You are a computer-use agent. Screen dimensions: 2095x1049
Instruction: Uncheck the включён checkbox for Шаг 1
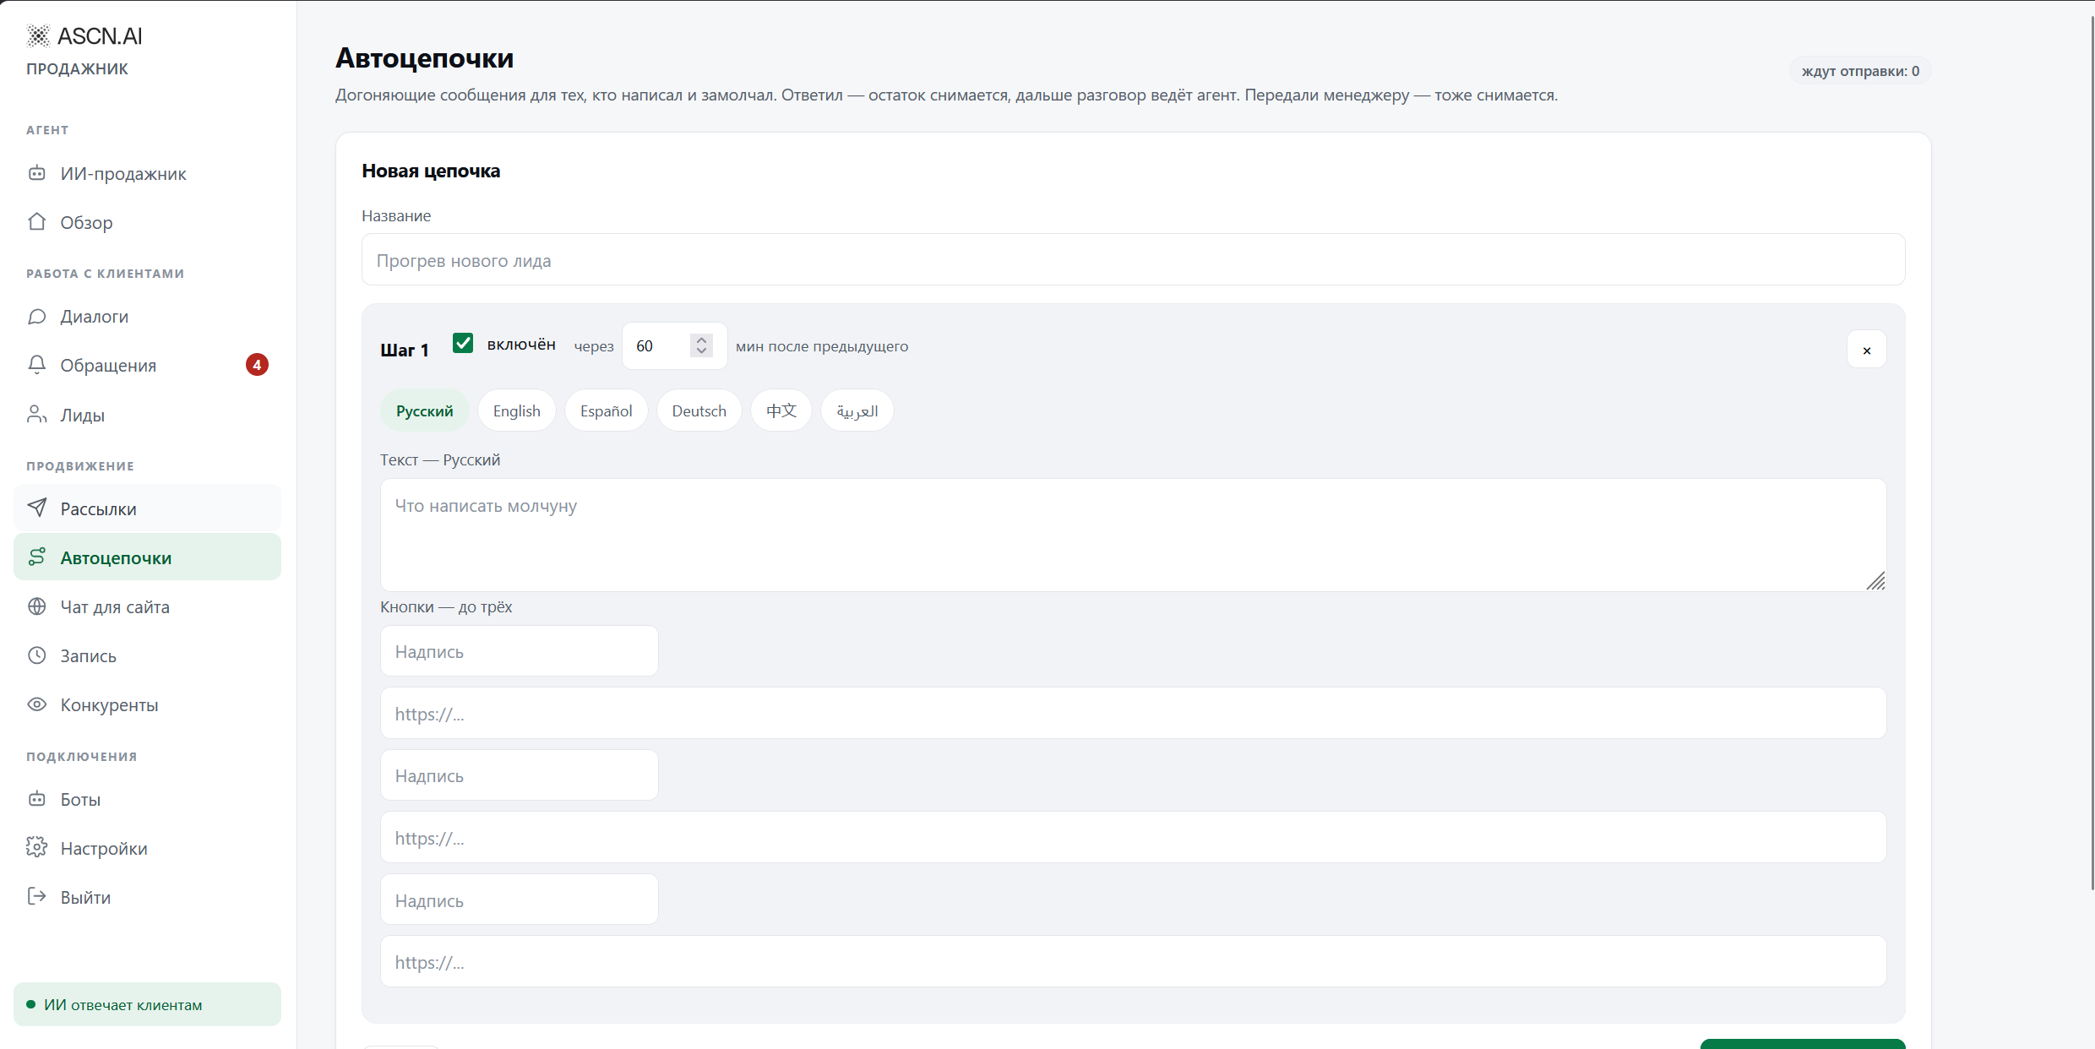[463, 343]
